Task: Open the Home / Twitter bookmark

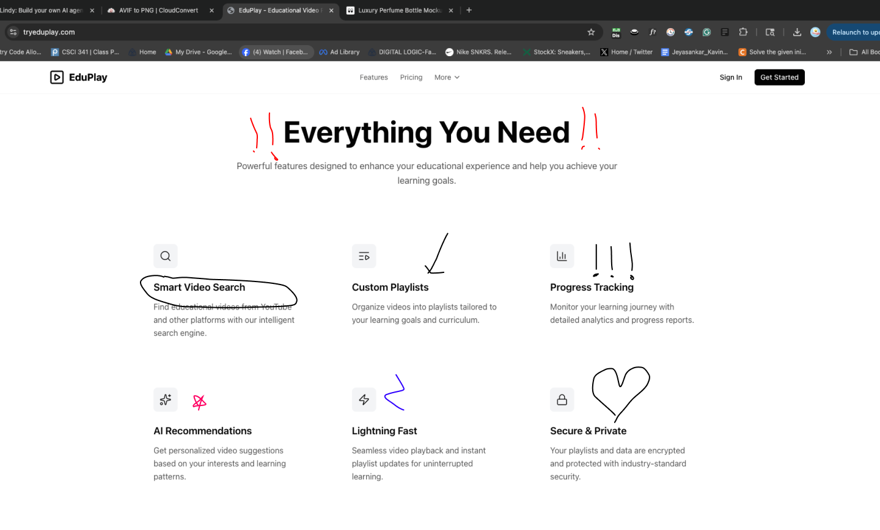Action: click(x=626, y=52)
